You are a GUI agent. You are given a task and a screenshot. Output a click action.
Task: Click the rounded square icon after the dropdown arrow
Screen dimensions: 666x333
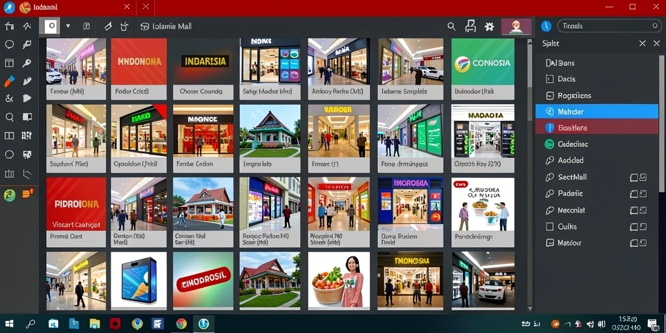(x=87, y=26)
